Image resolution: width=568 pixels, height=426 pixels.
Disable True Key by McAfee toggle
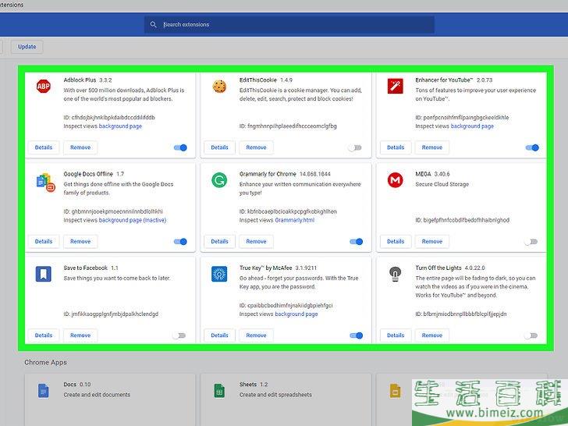click(x=356, y=335)
